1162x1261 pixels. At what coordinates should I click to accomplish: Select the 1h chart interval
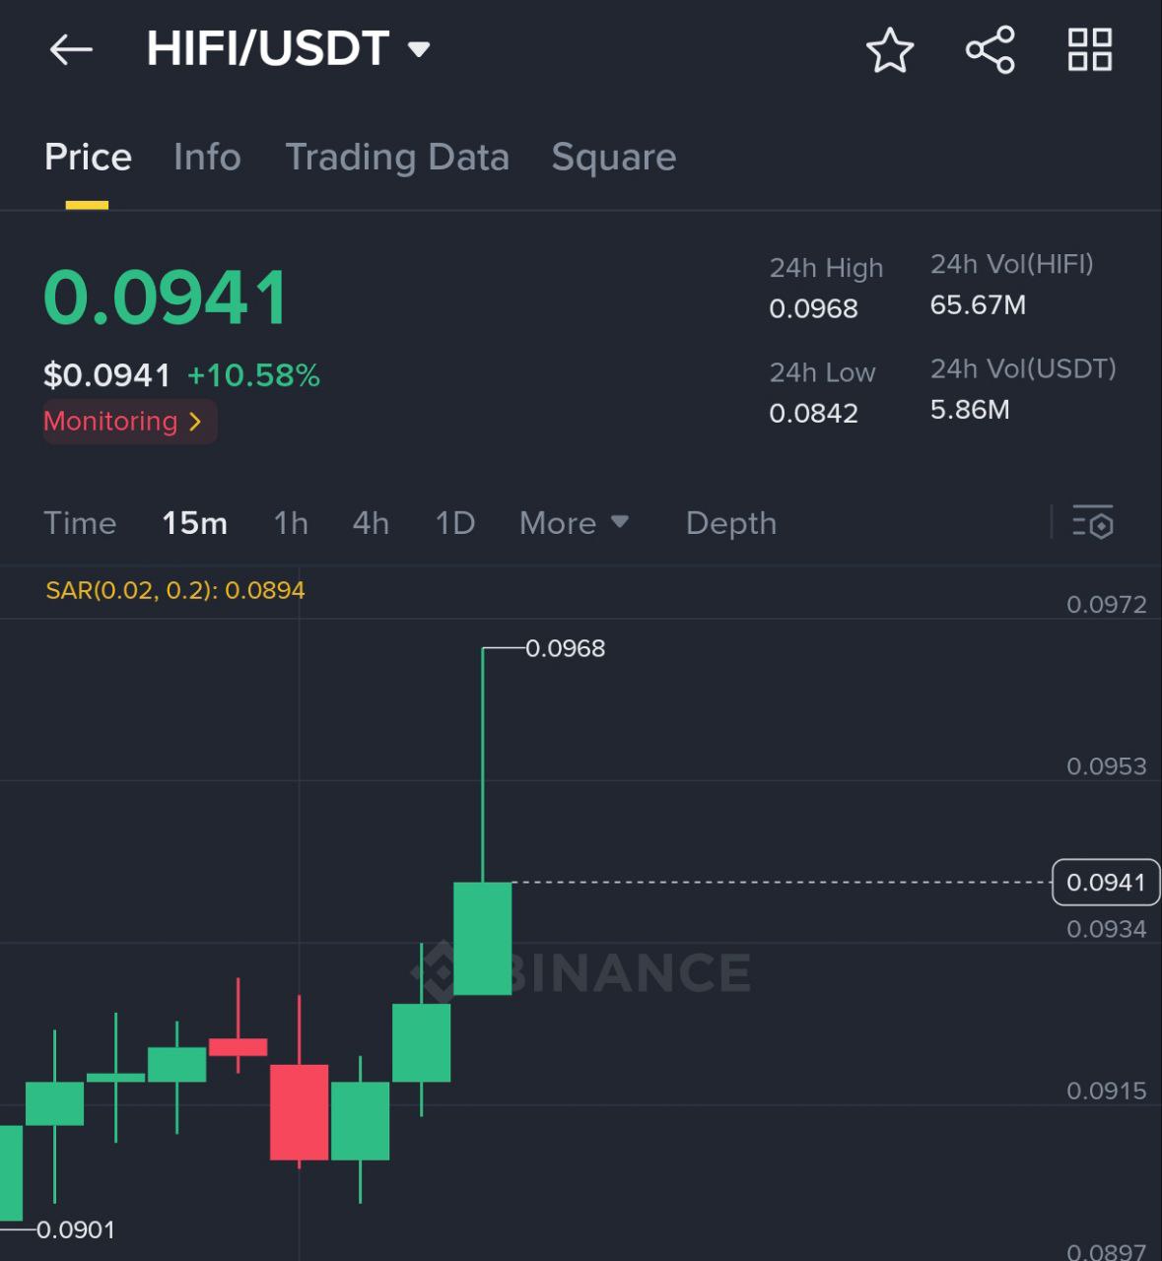291,523
